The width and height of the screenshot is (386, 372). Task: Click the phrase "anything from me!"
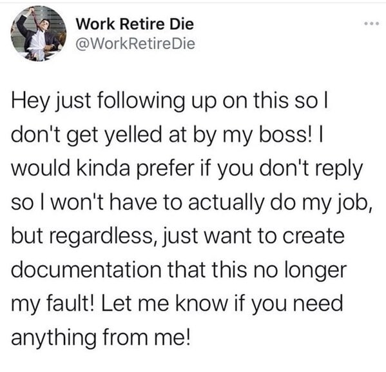tap(101, 338)
